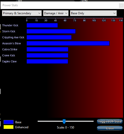
Task: Click the Base Only dropdown chevron arrow
Action: 114,13
